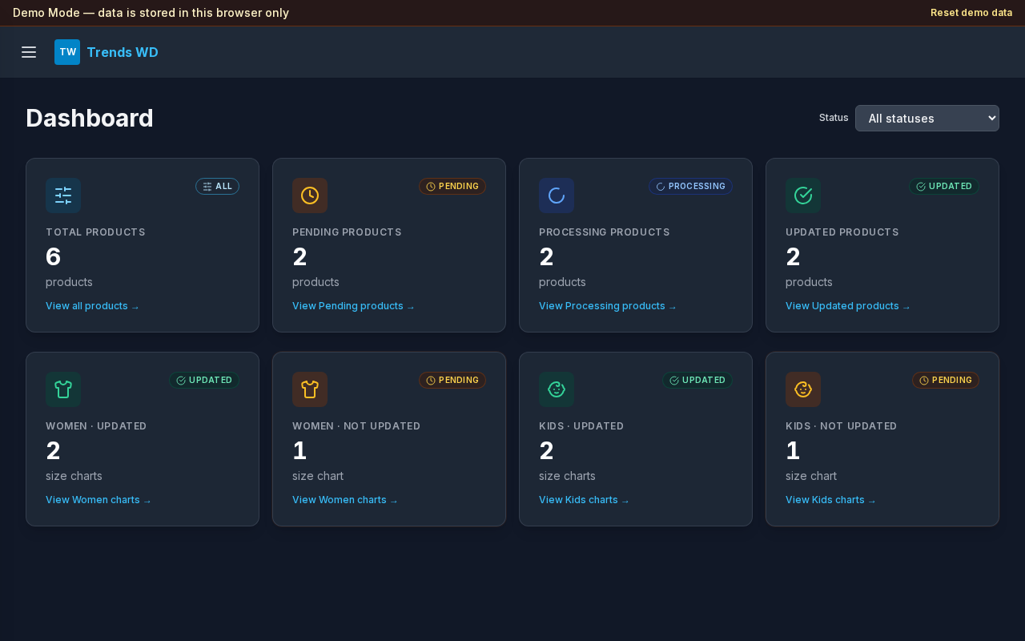Screen dimensions: 1025x641
Task: Click the Kids Not Updated orange baby face icon
Action: (803, 389)
